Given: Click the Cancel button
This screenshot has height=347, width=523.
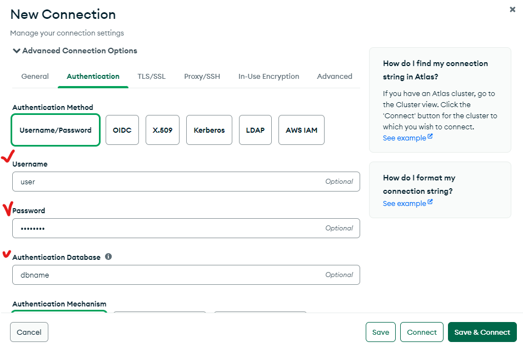Looking at the screenshot, I should tap(29, 332).
